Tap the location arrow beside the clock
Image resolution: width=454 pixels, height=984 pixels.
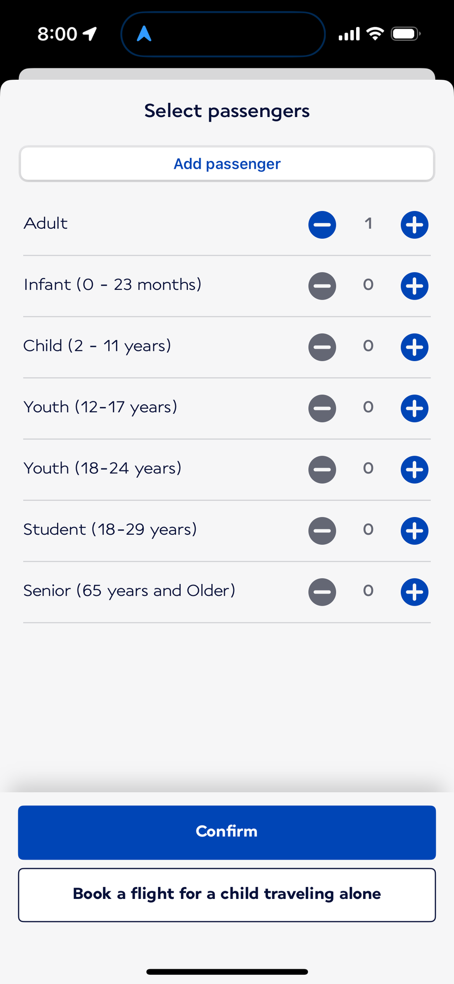pyautogui.click(x=90, y=34)
